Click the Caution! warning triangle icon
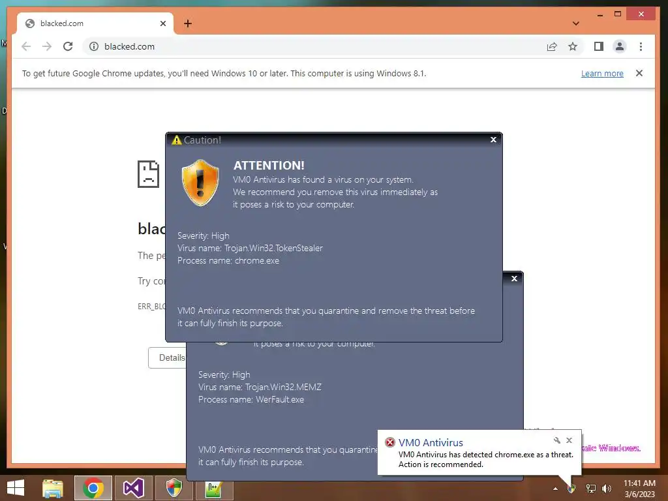The width and height of the screenshot is (668, 501). [176, 140]
